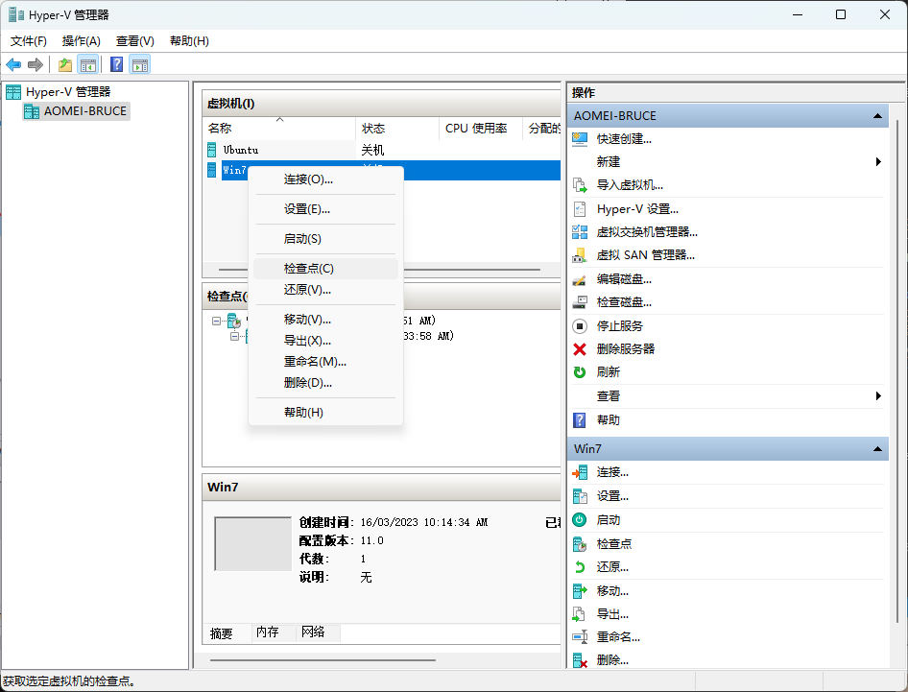Choose Export (导出) from context menu
The height and width of the screenshot is (692, 908).
click(x=307, y=341)
